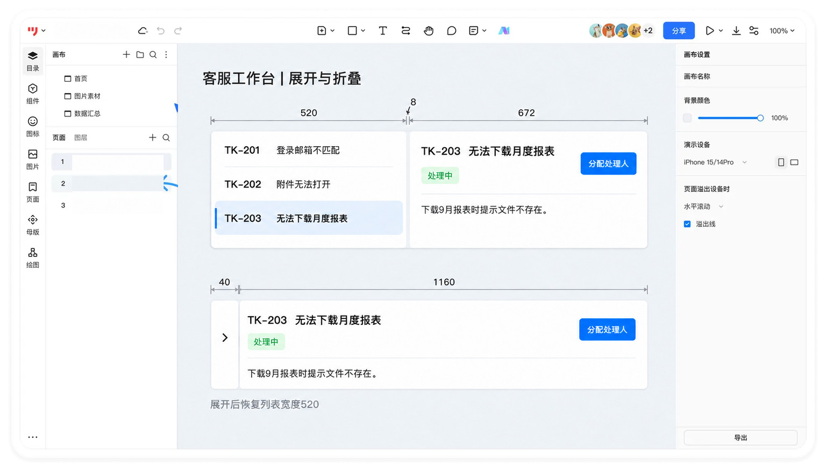
Task: Expand the rectangle shape dropdown
Action: tap(363, 31)
